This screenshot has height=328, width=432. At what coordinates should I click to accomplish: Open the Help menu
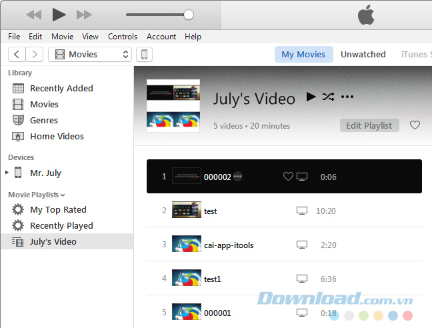(x=193, y=37)
